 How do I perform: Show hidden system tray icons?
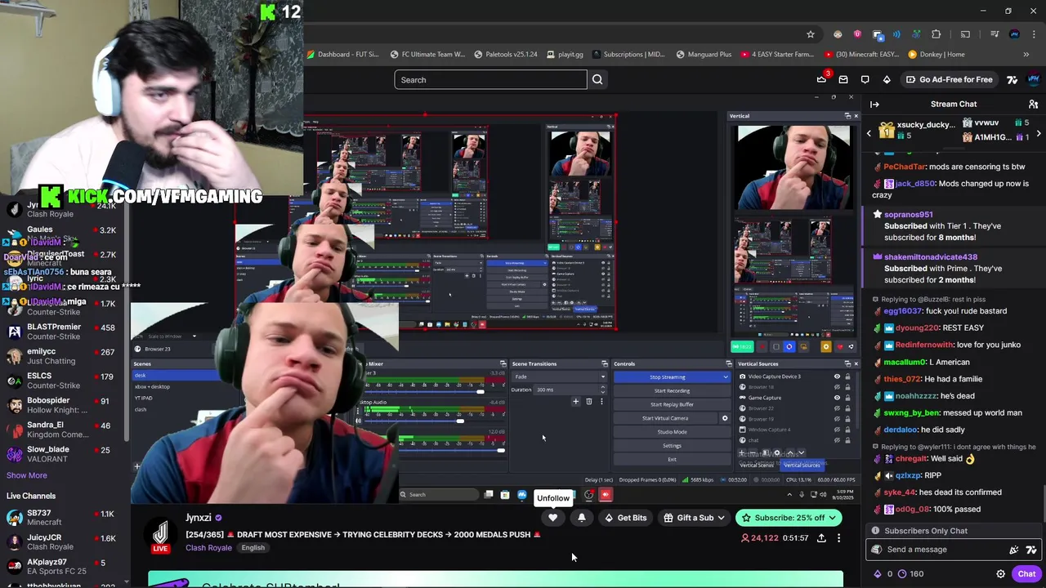point(789,495)
